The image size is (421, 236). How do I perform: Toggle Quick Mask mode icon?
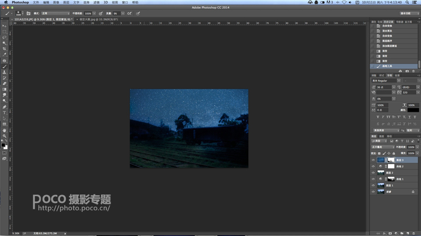pos(4,153)
